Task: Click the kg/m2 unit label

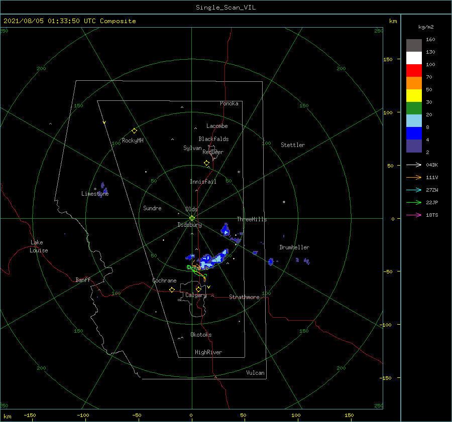Action: tap(426, 27)
